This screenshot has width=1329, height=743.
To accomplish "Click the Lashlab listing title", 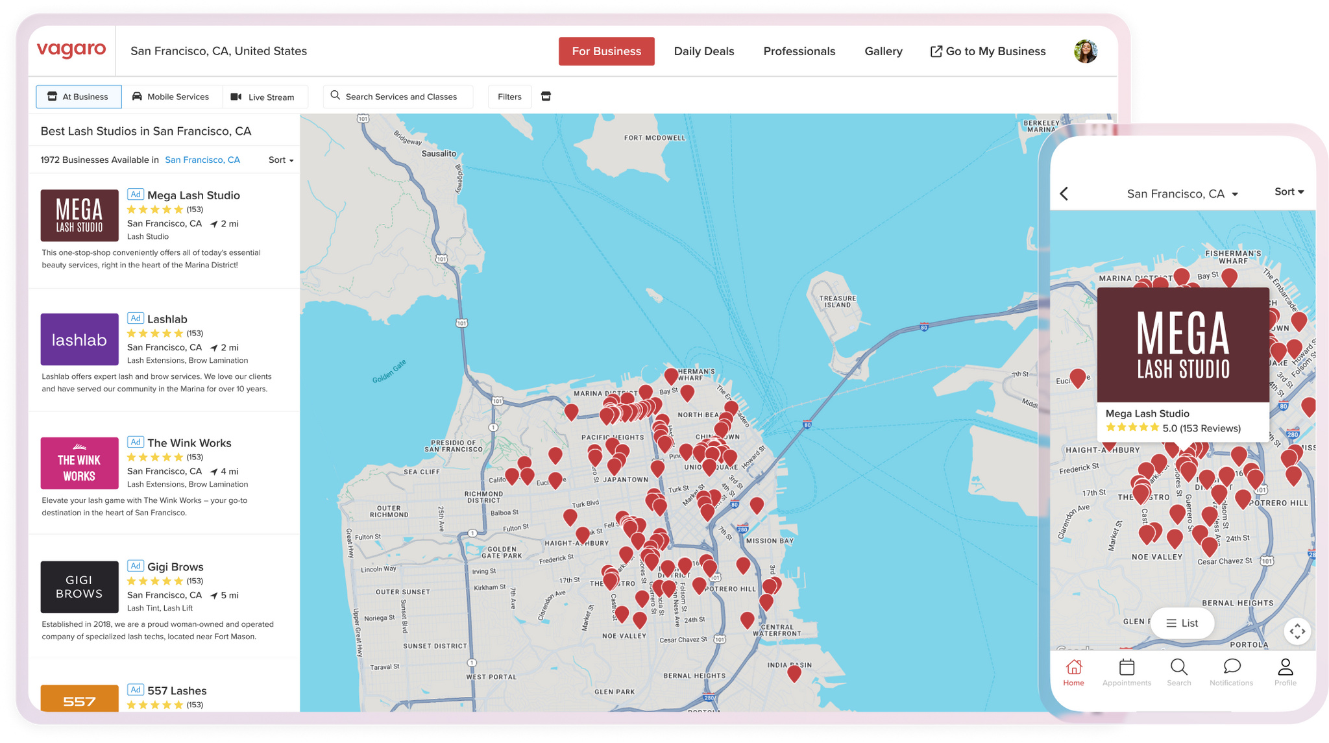I will click(x=167, y=319).
